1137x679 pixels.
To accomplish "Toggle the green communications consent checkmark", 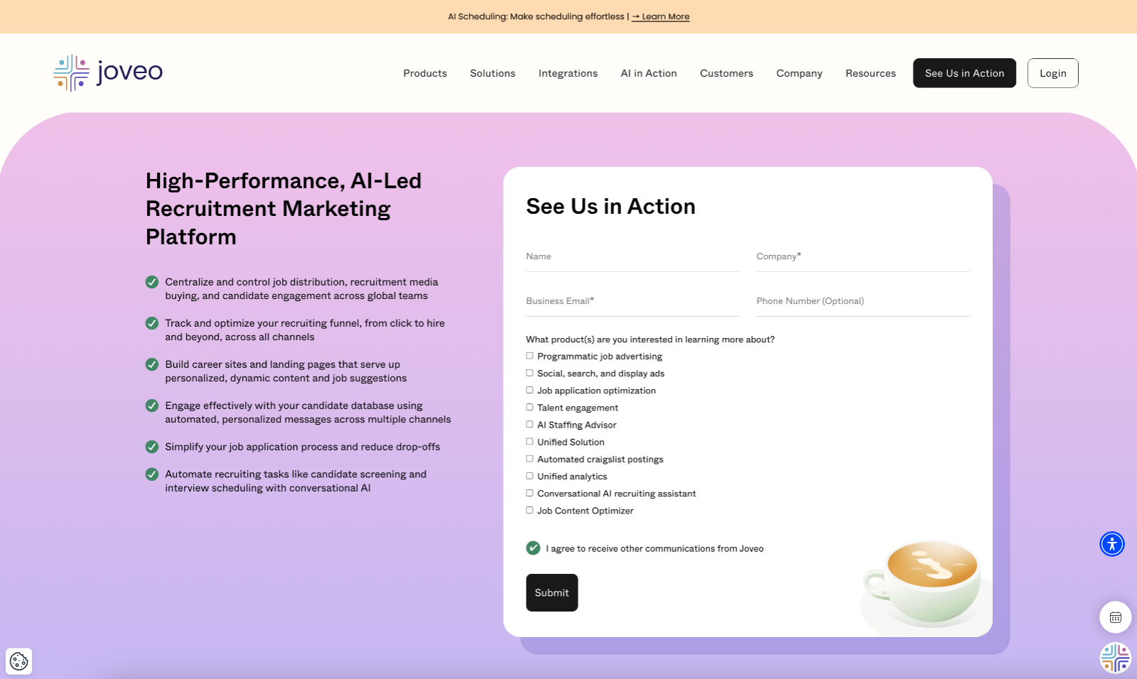I will [x=533, y=548].
